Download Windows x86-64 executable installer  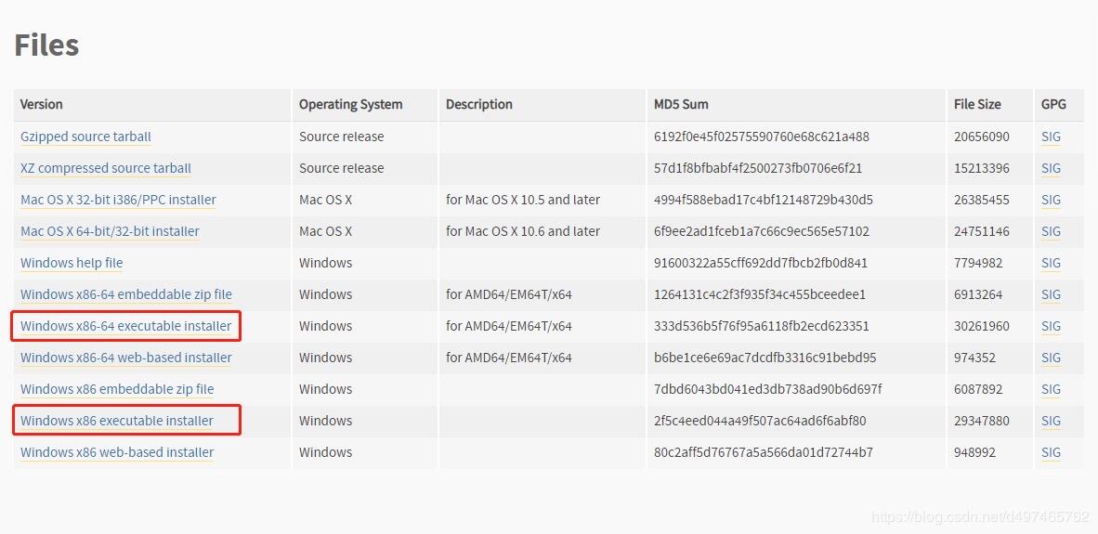(x=126, y=326)
